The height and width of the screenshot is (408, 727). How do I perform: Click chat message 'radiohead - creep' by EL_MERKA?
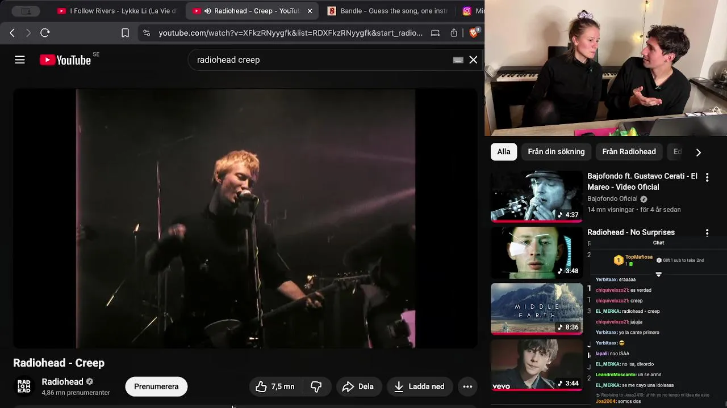[x=641, y=311]
